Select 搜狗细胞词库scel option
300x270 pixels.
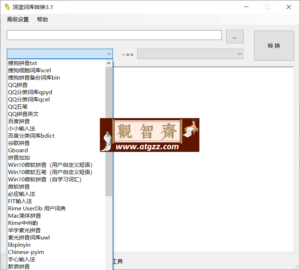click(x=56, y=70)
